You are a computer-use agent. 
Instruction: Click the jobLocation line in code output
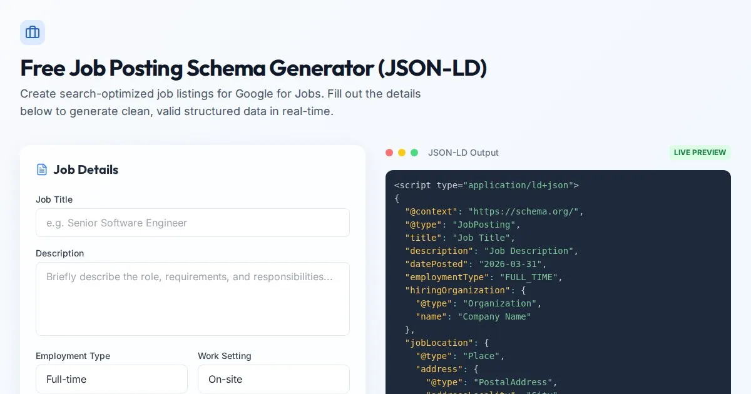click(446, 343)
